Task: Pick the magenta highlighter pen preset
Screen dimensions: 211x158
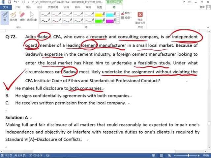Action: (111, 21)
